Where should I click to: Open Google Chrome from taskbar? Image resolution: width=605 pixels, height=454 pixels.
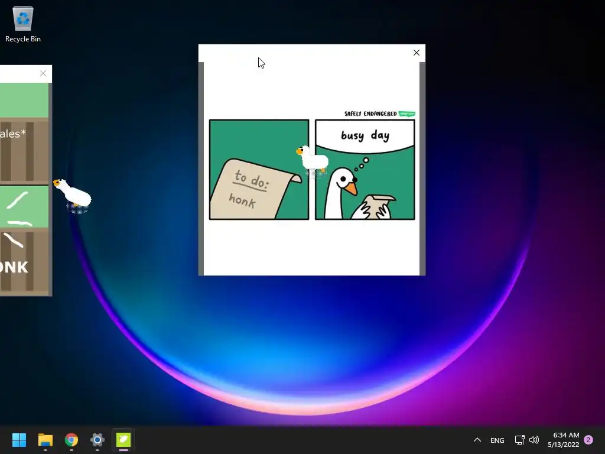pyautogui.click(x=71, y=440)
